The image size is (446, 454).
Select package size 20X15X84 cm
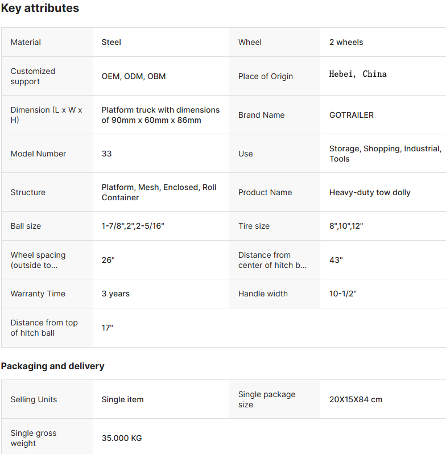tap(356, 399)
